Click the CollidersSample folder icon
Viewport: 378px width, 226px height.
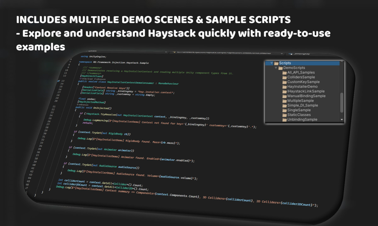pos(285,77)
